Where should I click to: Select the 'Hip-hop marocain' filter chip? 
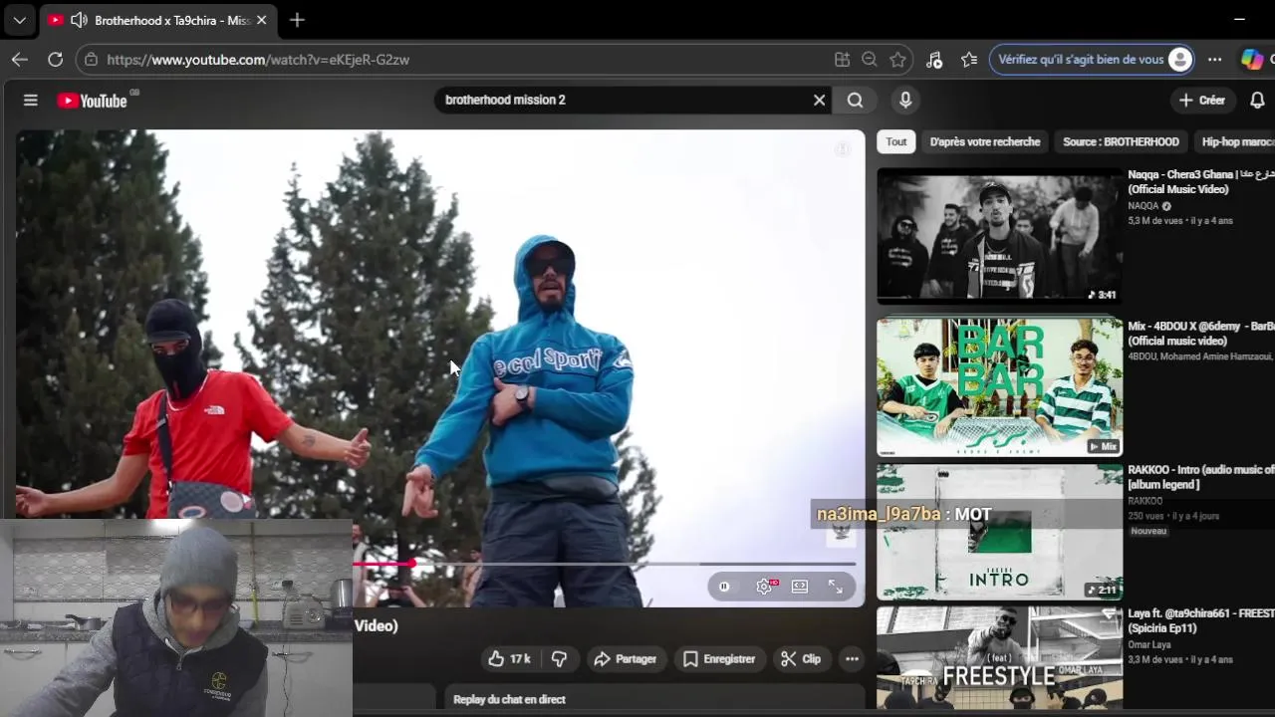(1237, 141)
